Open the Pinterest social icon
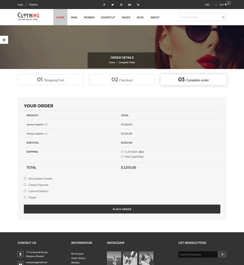Screen dimensions: 244x265 [x=121, y=5]
